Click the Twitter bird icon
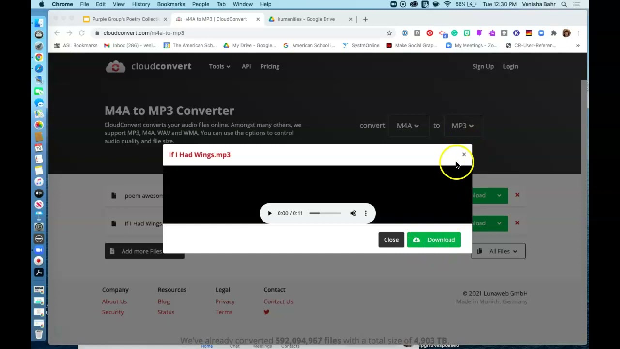This screenshot has width=620, height=349. tap(266, 312)
